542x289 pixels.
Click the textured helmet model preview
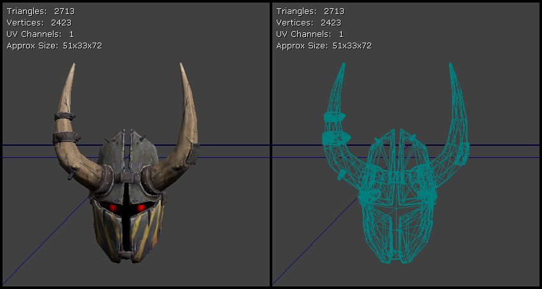[x=126, y=163]
